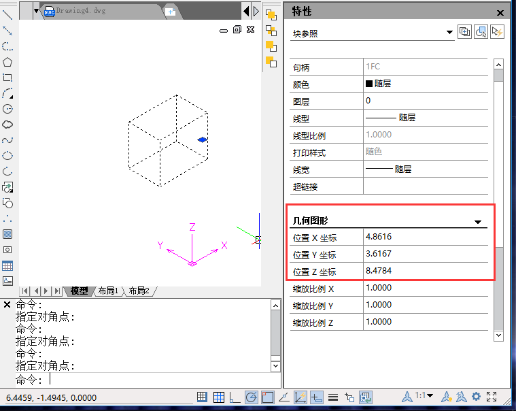Screen dimensions: 516x411
Task: Select the Hatch fill tool
Action: pyautogui.click(x=7, y=234)
